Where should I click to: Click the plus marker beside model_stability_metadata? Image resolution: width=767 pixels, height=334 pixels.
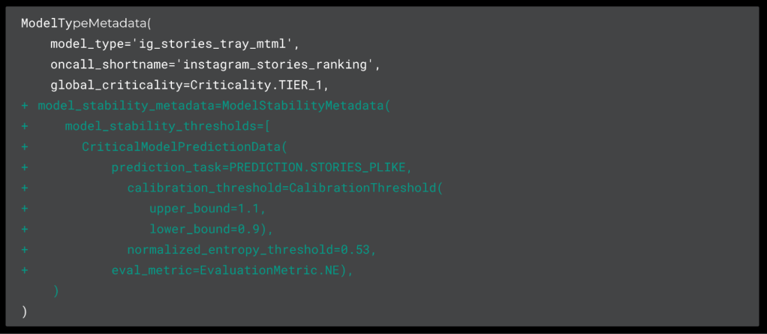pos(25,106)
